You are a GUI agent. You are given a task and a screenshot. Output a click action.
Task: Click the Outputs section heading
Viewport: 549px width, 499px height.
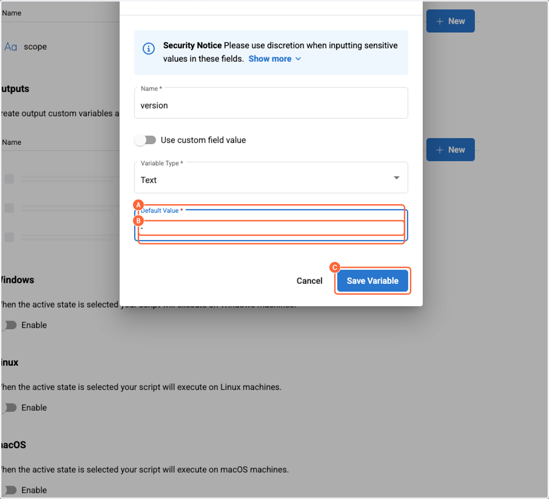15,89
